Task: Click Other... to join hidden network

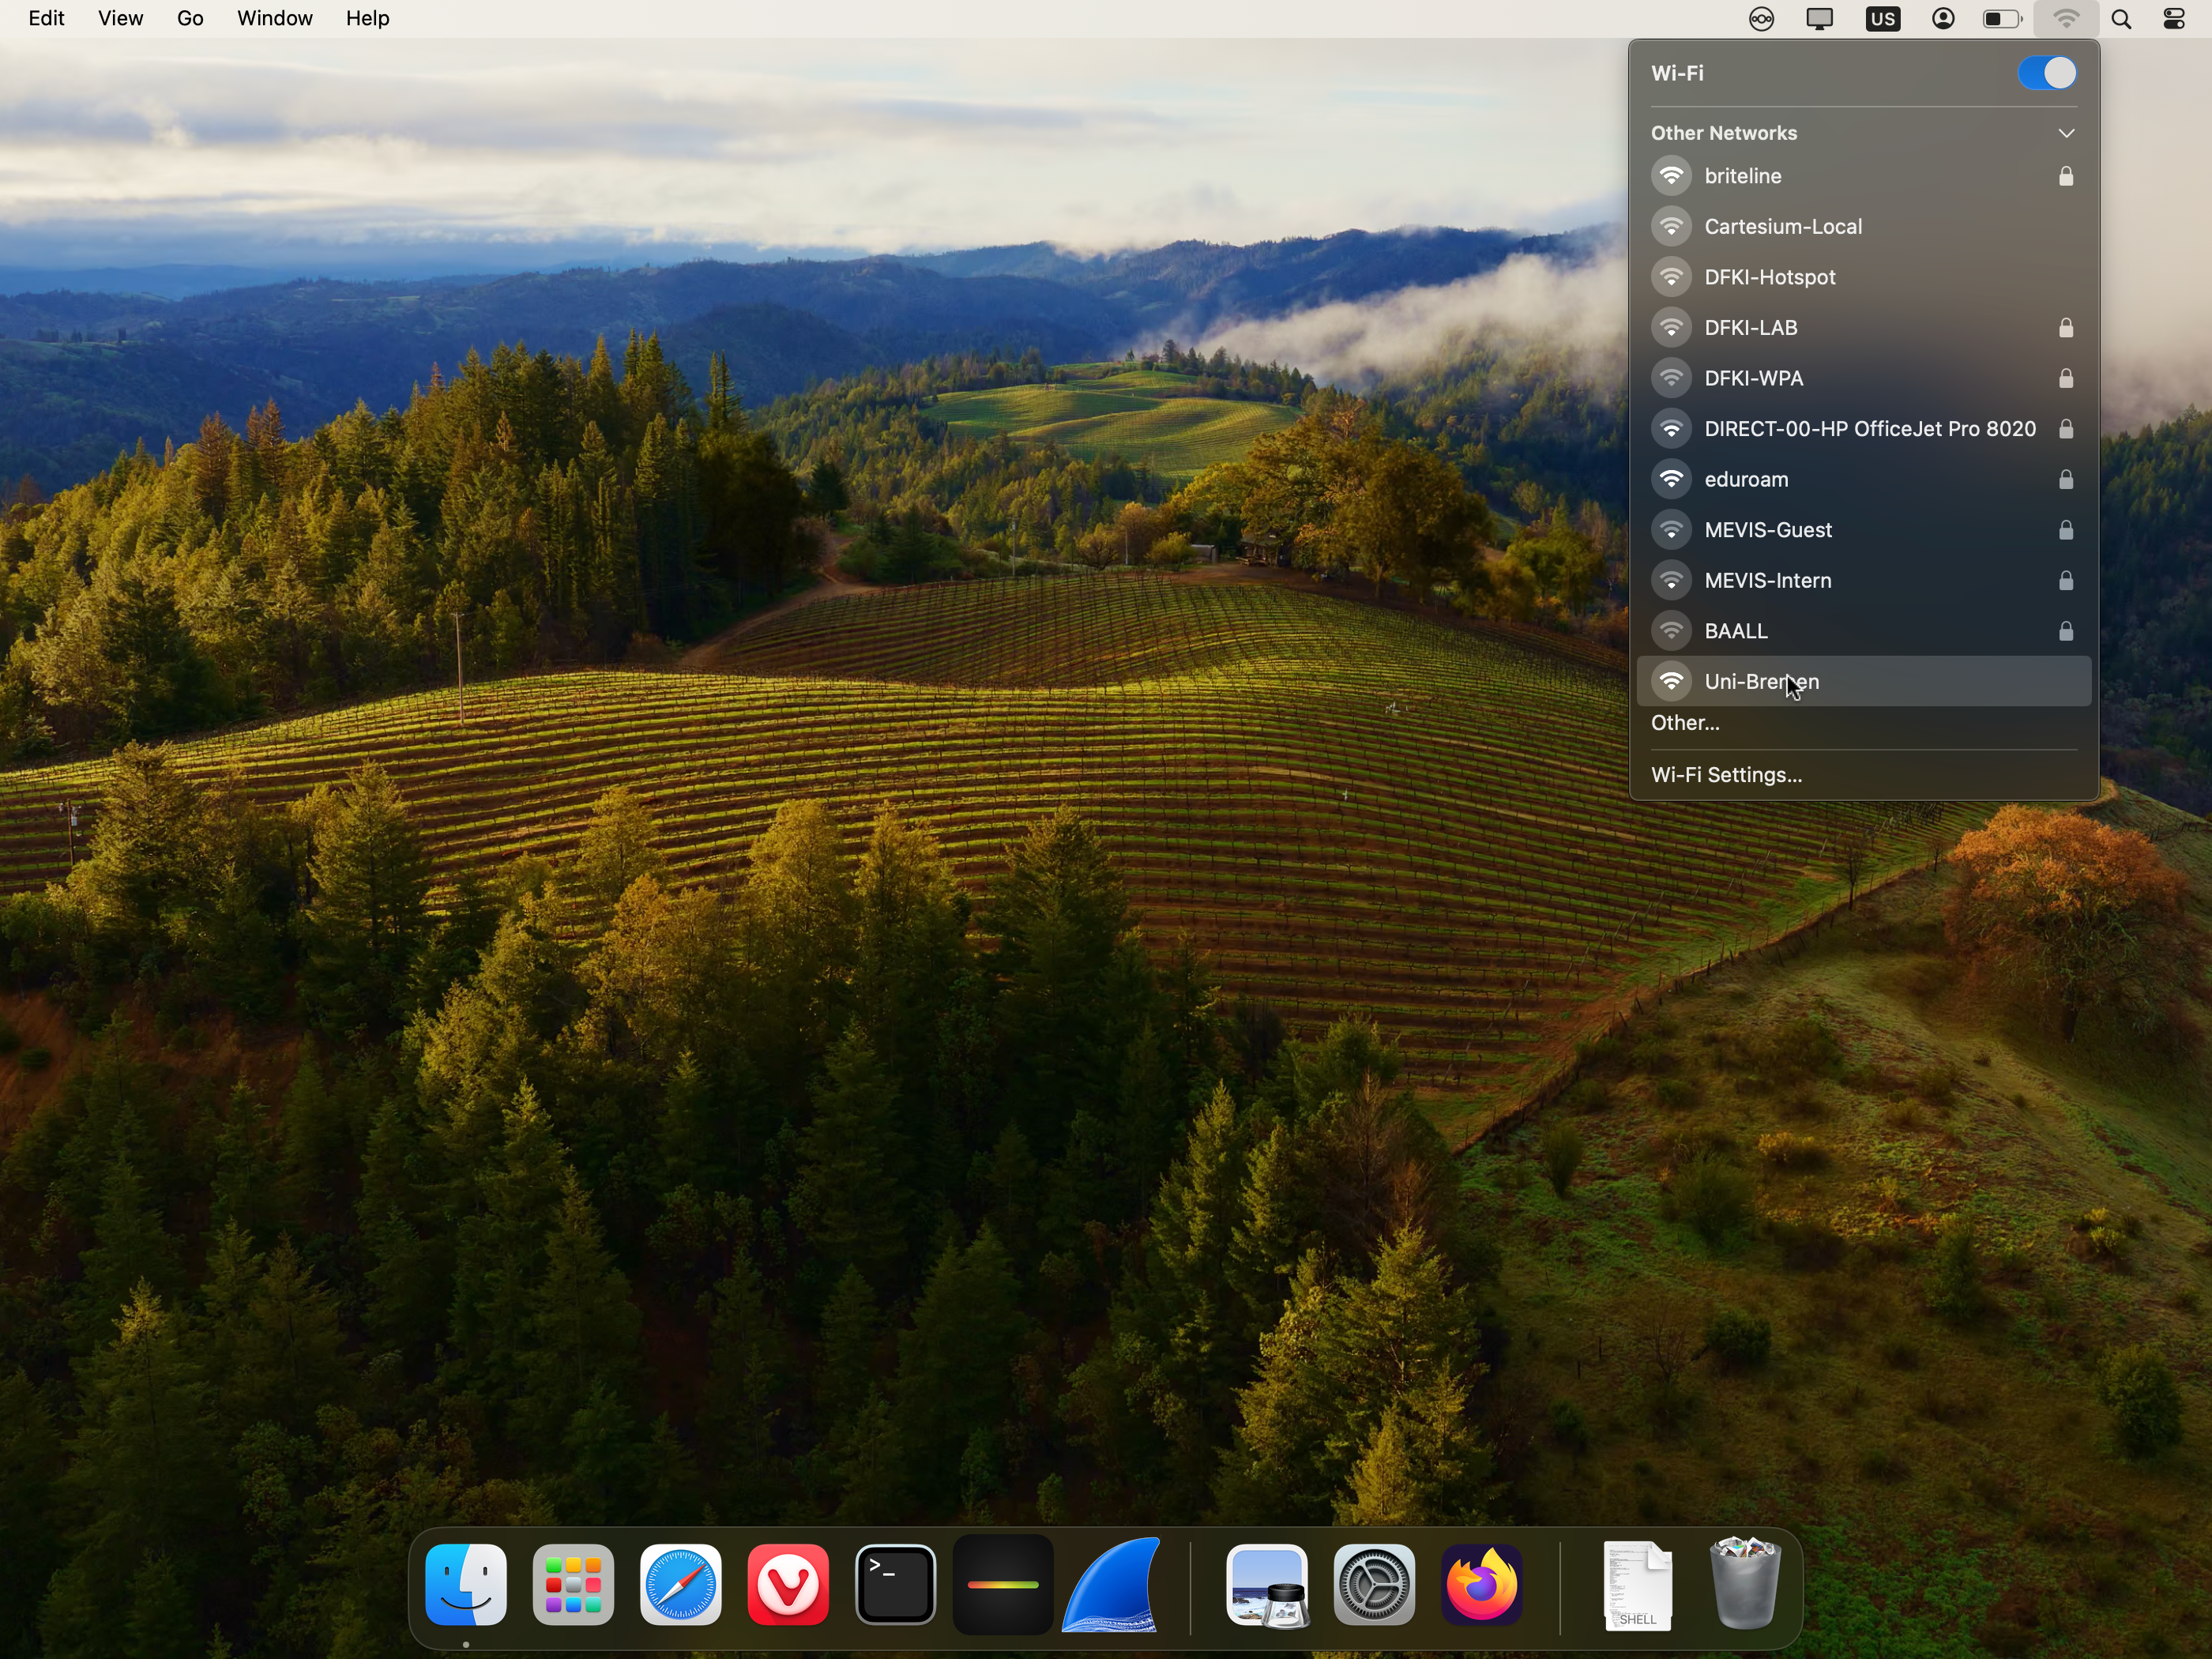Action: [x=1685, y=723]
